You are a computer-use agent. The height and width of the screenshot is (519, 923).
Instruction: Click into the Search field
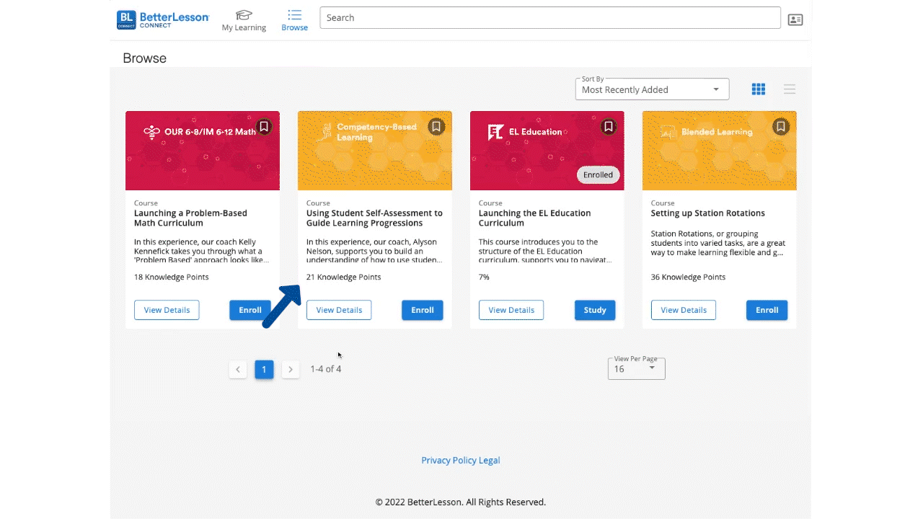point(549,18)
